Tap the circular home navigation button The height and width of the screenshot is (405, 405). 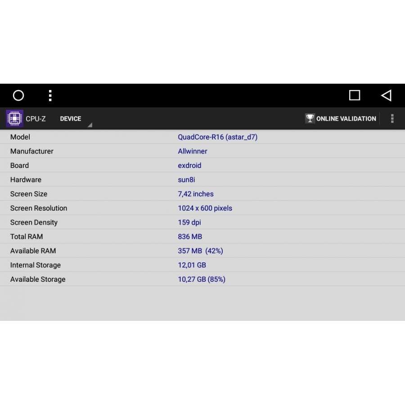18,95
